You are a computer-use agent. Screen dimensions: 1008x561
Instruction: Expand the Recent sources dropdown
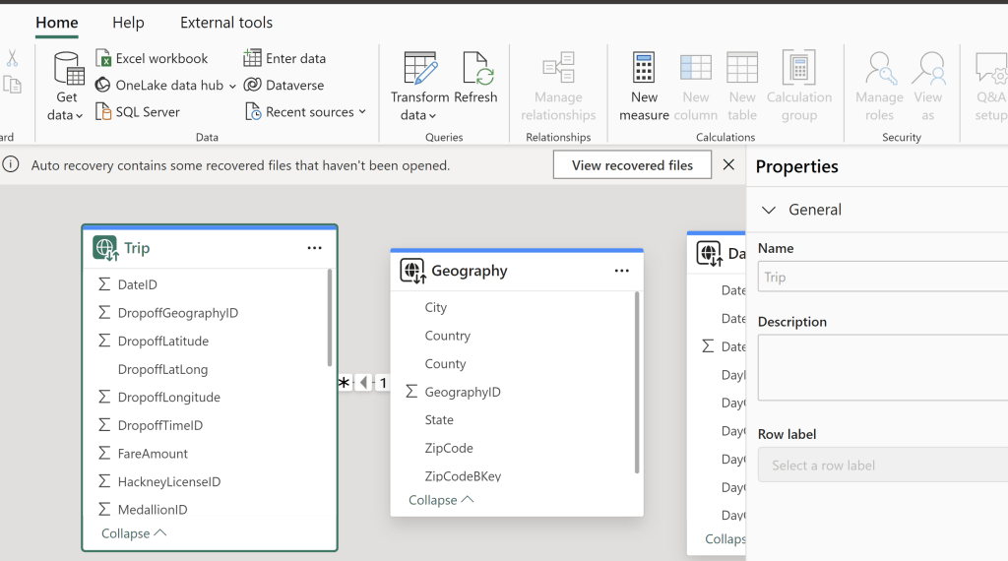(x=362, y=112)
